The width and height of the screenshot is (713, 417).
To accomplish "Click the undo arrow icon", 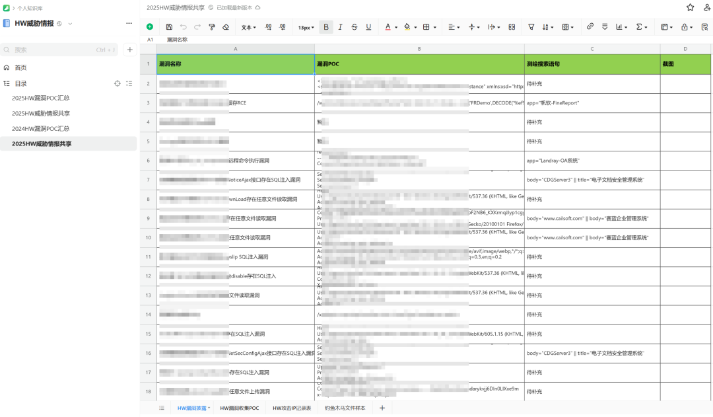I will tap(184, 27).
